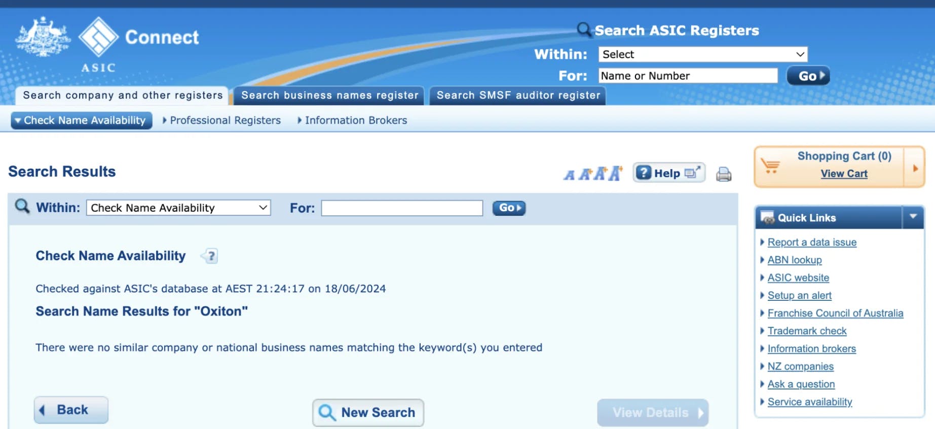
Task: Collapse the Quick Links panel arrow
Action: 913,217
